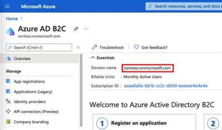Click the Company branding icon

tap(8, 121)
